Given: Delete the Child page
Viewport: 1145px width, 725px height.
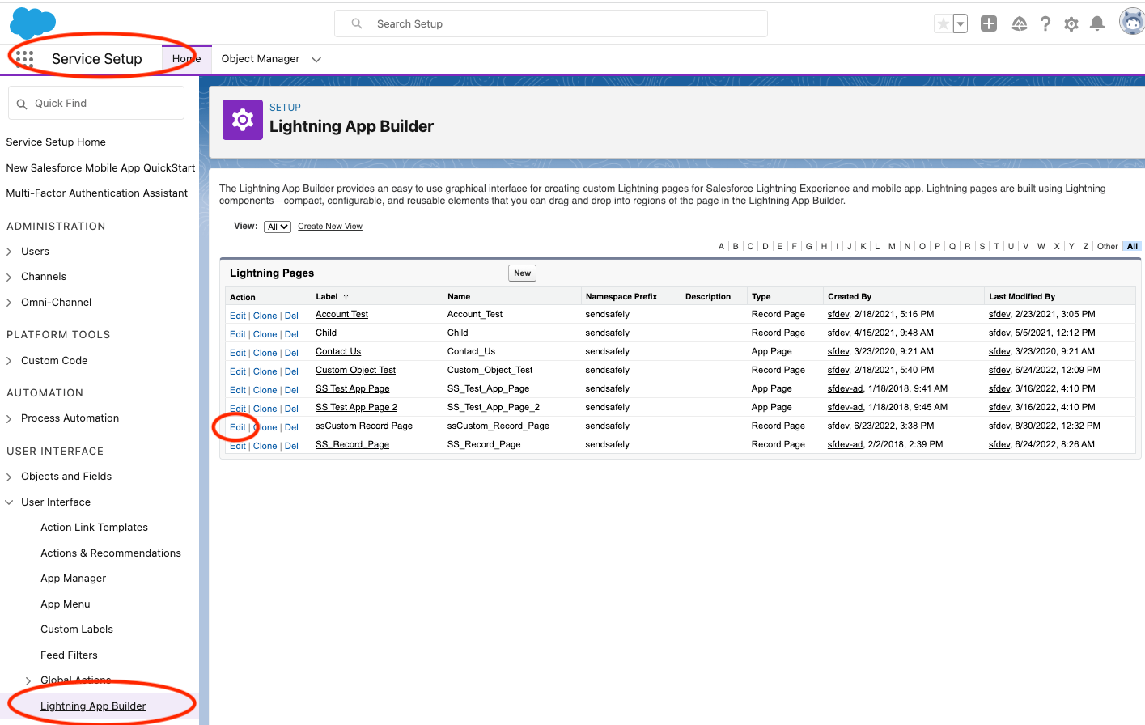Looking at the screenshot, I should 291,334.
